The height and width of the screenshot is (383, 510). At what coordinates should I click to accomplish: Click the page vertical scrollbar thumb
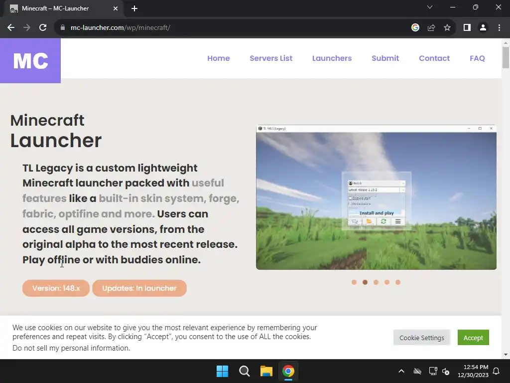pyautogui.click(x=506, y=58)
